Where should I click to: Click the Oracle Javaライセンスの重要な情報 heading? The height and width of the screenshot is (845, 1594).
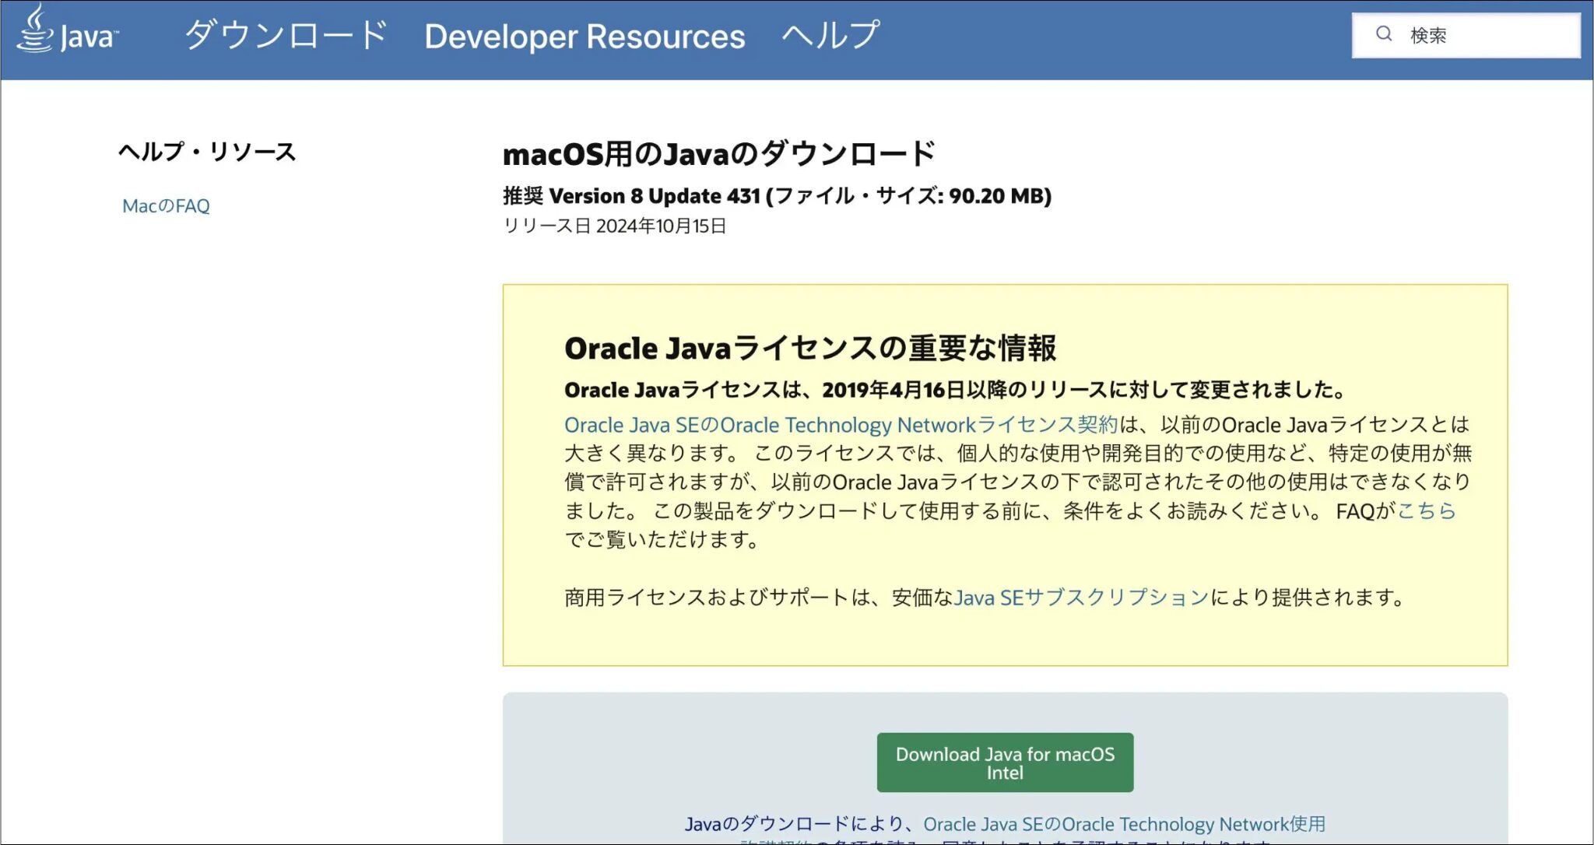[809, 349]
